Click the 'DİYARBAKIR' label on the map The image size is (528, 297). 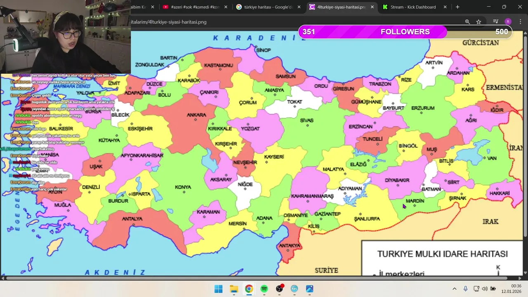point(397,180)
